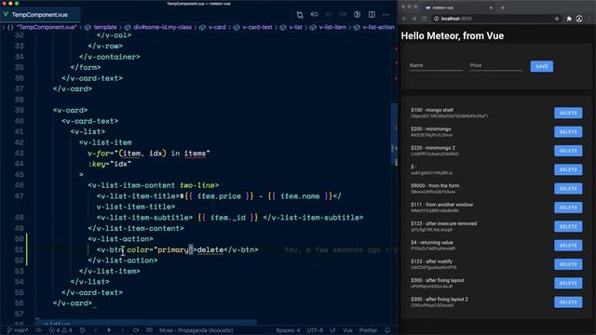
Task: Delete the $111 - from another window item
Action: [x=568, y=208]
